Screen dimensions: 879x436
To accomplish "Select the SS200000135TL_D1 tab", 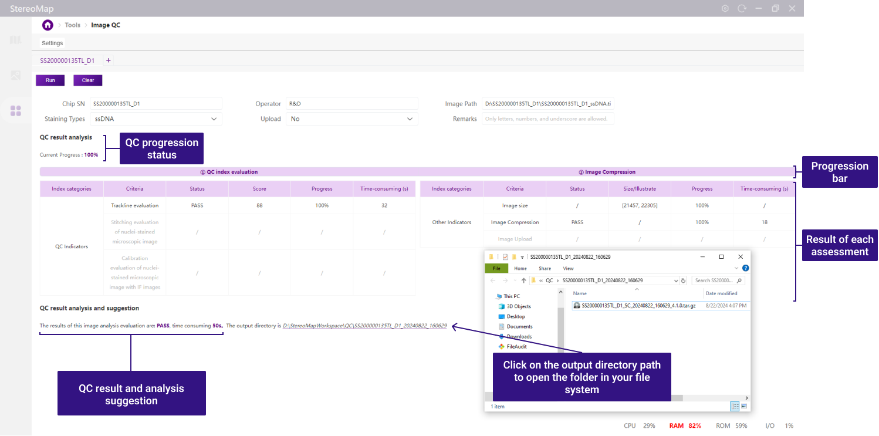I will pyautogui.click(x=67, y=60).
